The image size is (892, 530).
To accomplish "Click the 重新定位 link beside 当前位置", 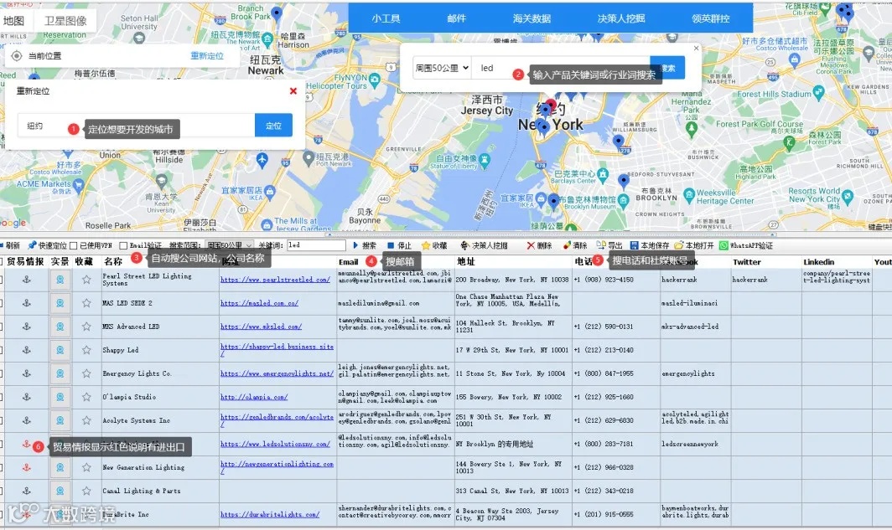I will pos(207,55).
